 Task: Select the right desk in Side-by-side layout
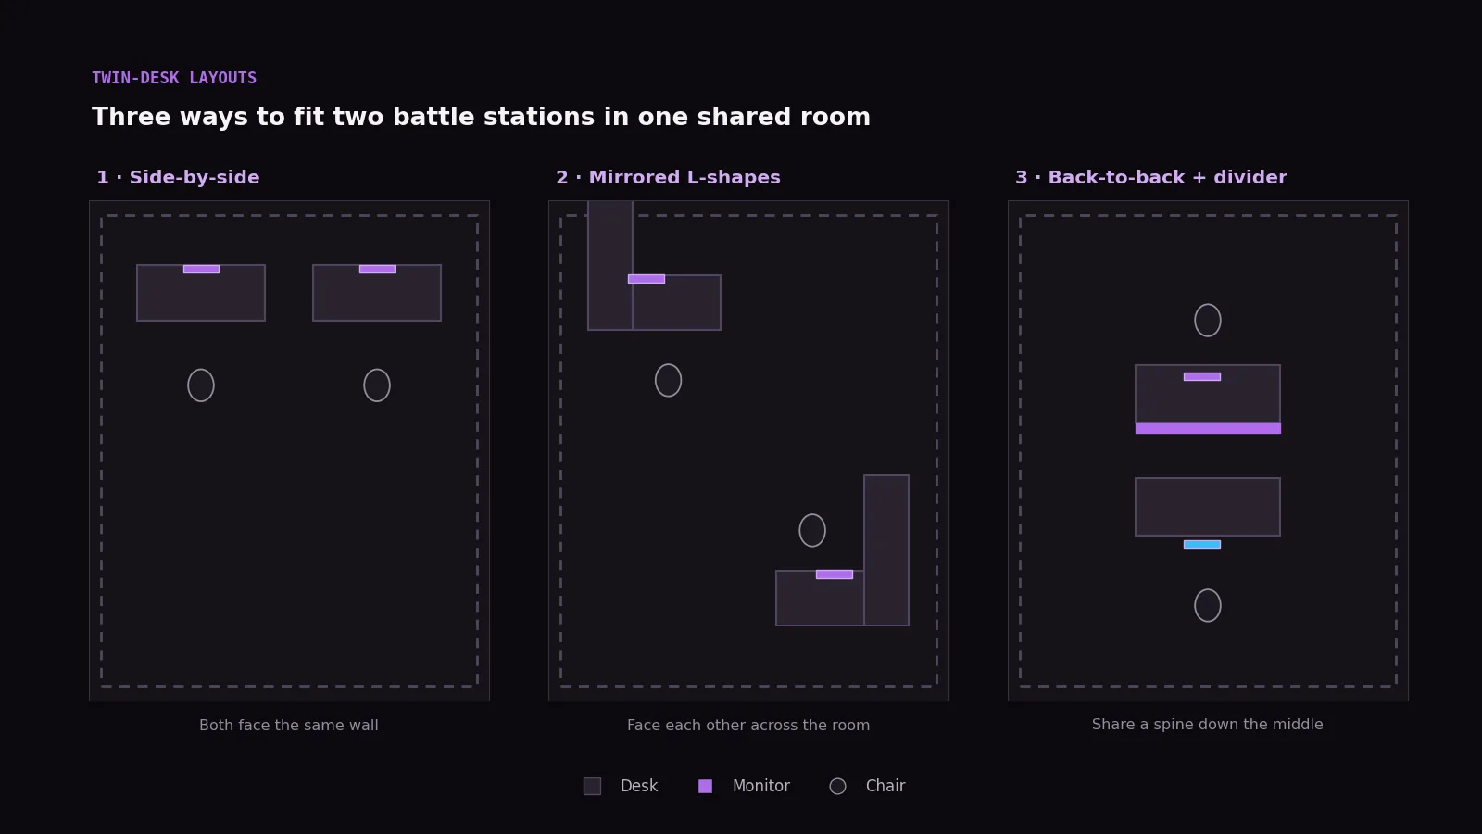click(x=377, y=293)
